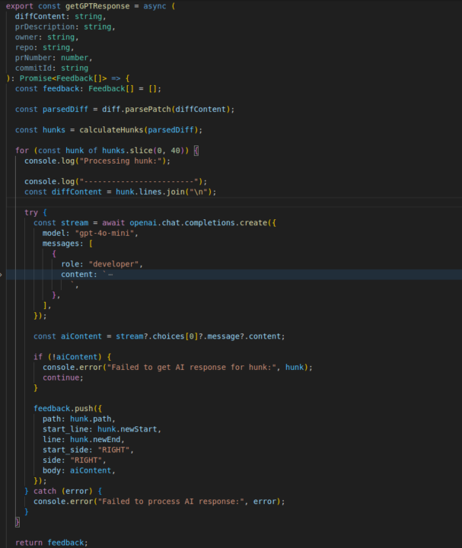Click the try keyword
This screenshot has height=548, width=462.
30,212
